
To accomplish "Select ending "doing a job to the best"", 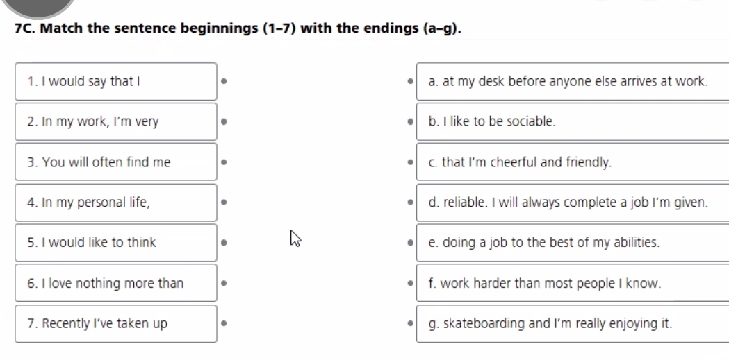I will [571, 243].
